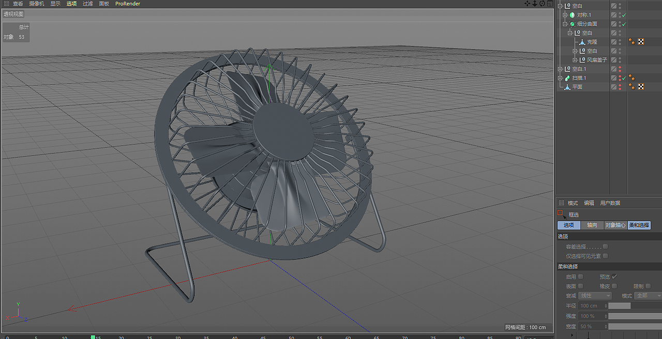Switch to the 轴向 tab
Screen dimensions: 662x339
[x=592, y=225]
